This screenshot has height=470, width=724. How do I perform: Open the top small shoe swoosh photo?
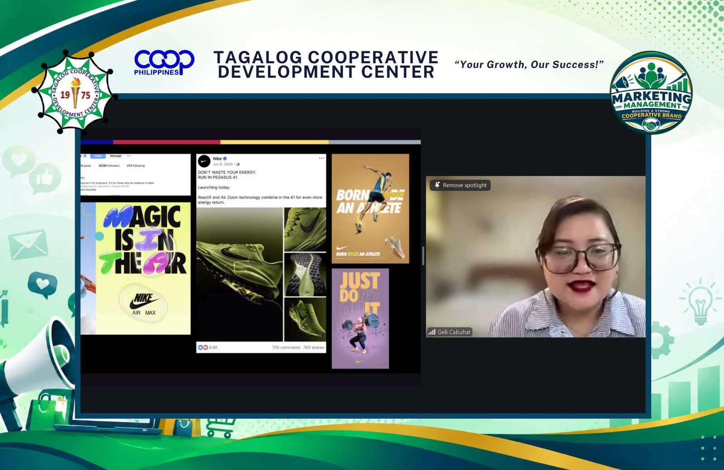pos(305,230)
